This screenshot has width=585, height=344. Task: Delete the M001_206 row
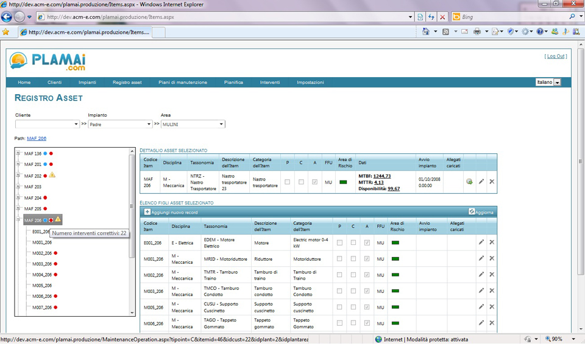pyautogui.click(x=492, y=258)
